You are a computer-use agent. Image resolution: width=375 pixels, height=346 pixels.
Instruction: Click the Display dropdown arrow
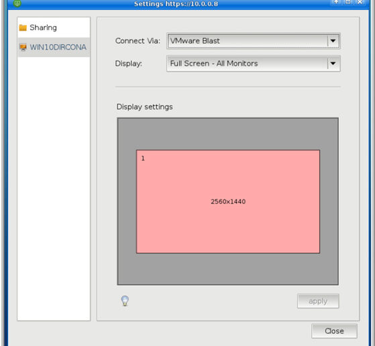[333, 64]
